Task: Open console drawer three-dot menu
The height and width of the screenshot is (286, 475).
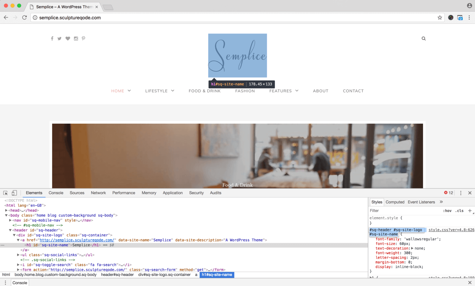Action: point(5,283)
